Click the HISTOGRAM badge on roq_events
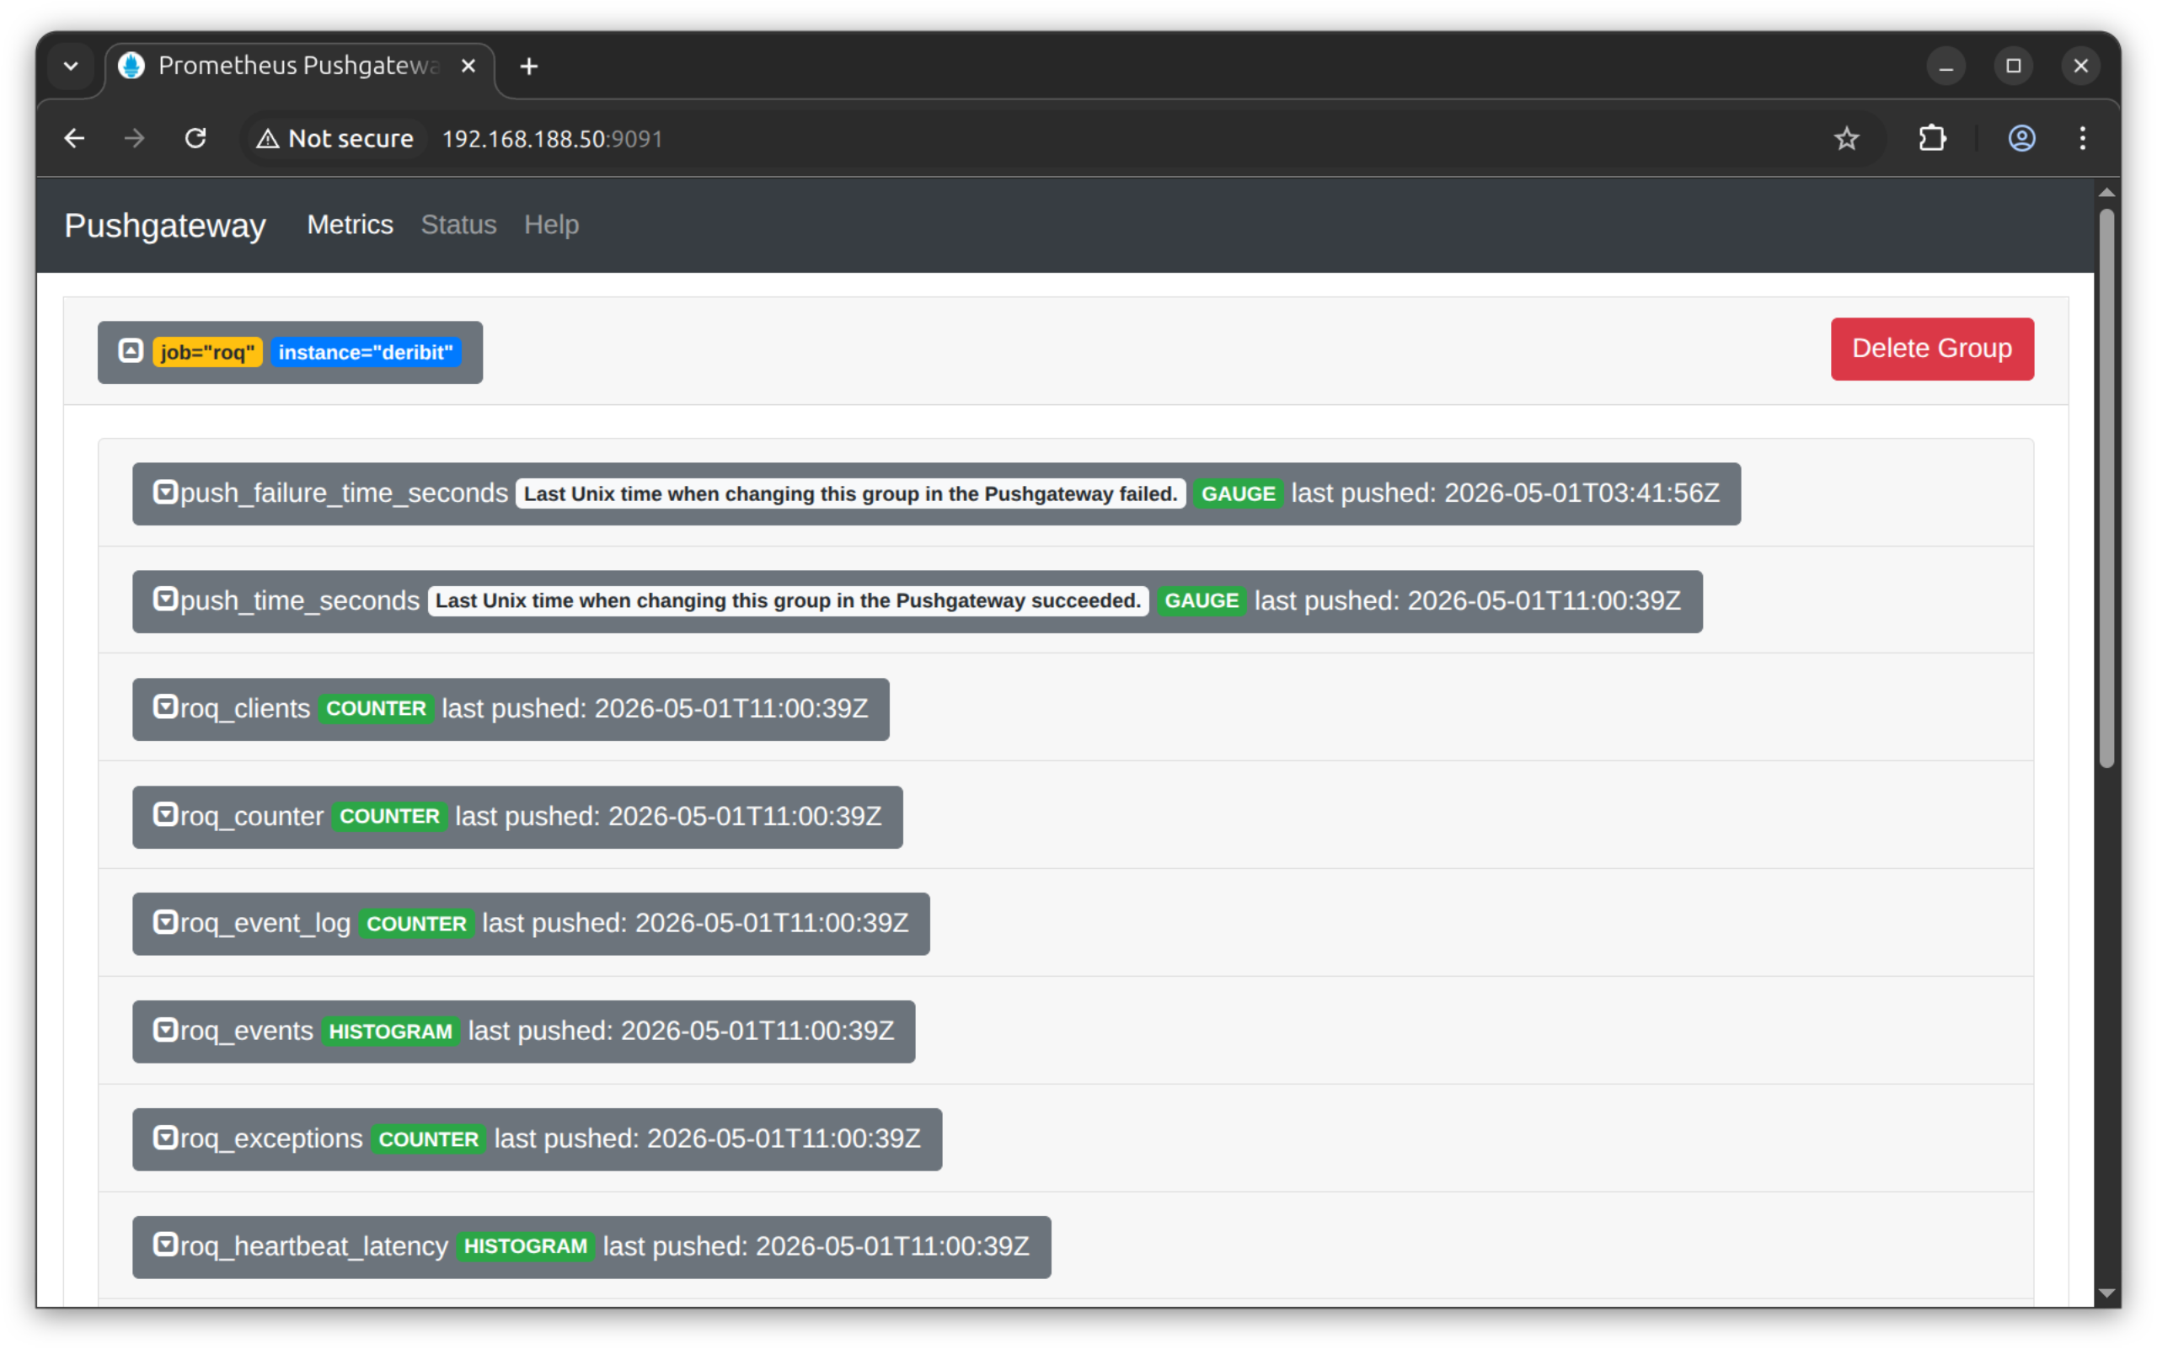Screen dimensions: 2157x1349 (390, 1032)
